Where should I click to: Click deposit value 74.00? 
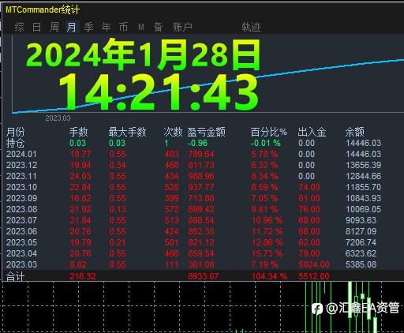point(309,187)
